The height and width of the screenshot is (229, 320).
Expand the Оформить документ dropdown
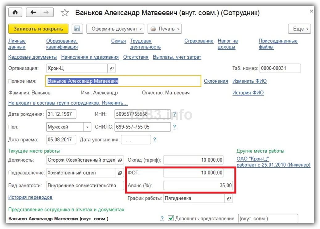pos(115,29)
